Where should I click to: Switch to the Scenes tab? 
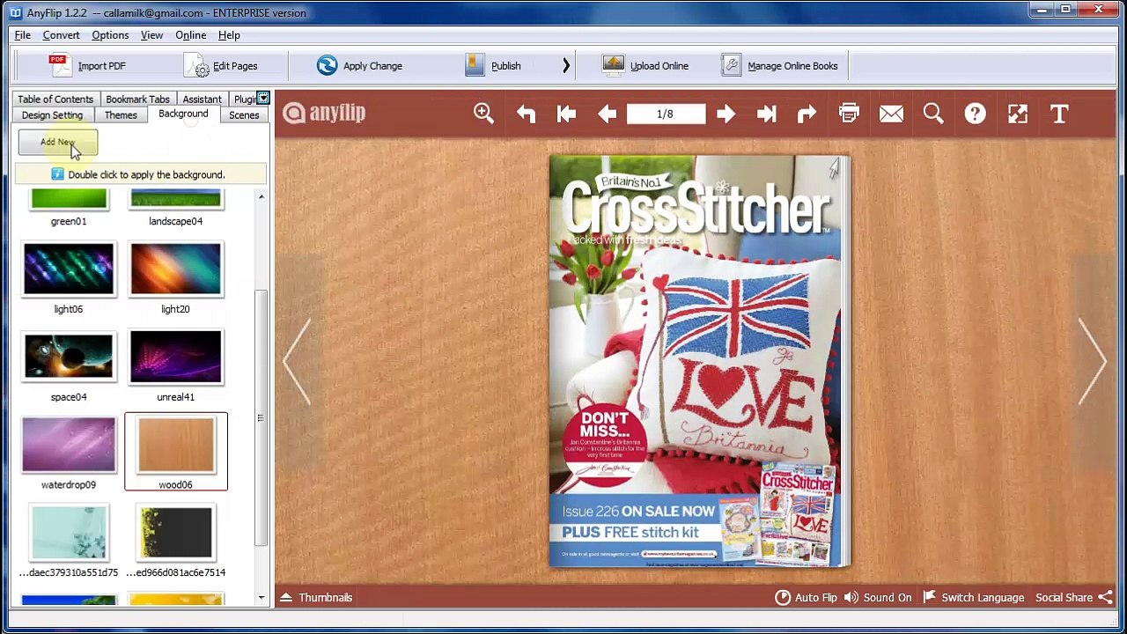pos(244,115)
